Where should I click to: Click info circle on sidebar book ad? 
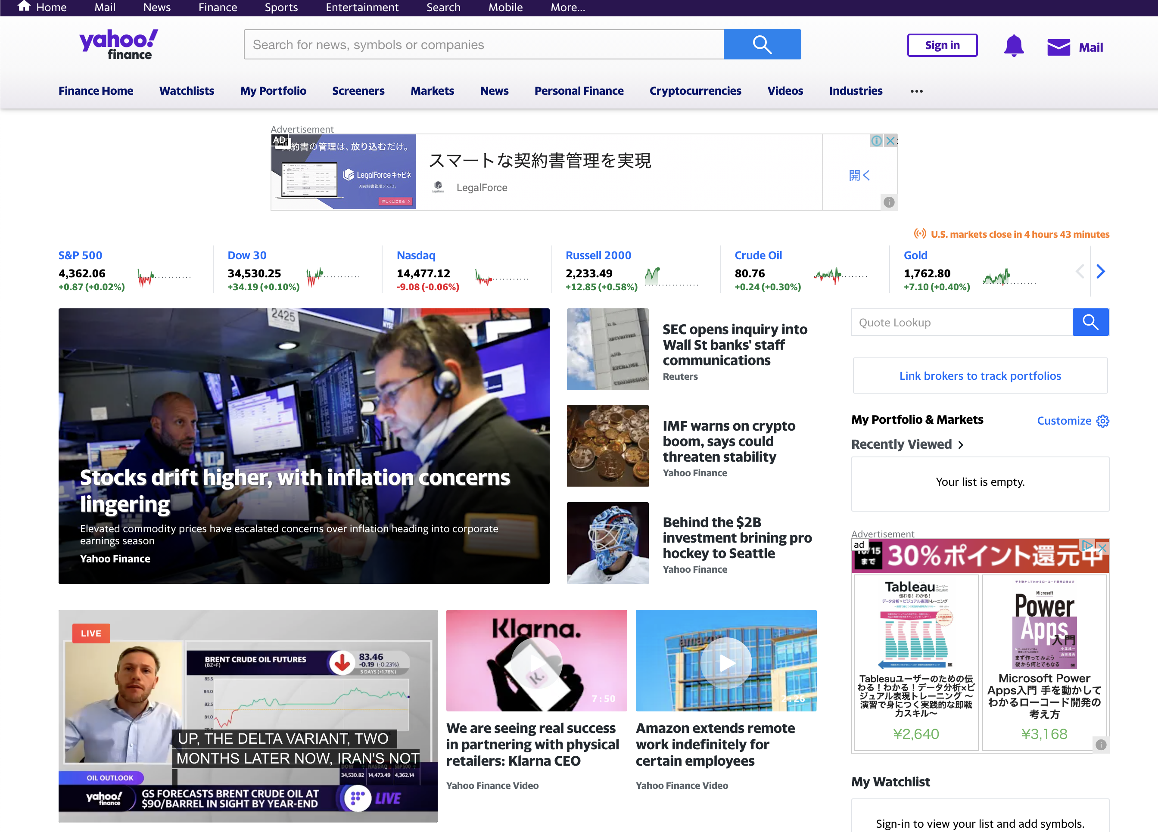1101,745
